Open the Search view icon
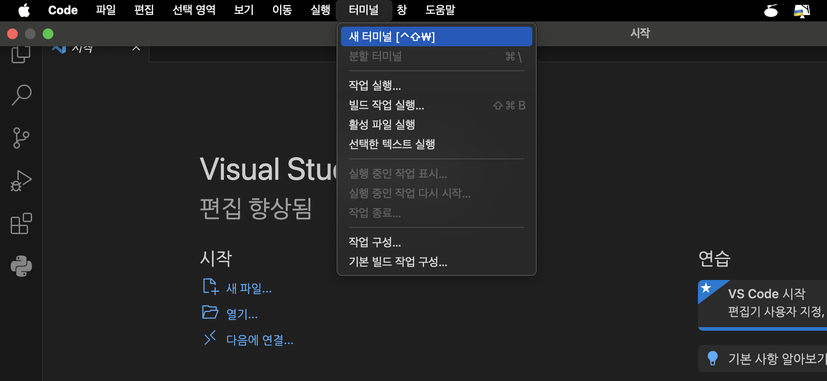Screen dimensions: 827x381 pyautogui.click(x=21, y=95)
